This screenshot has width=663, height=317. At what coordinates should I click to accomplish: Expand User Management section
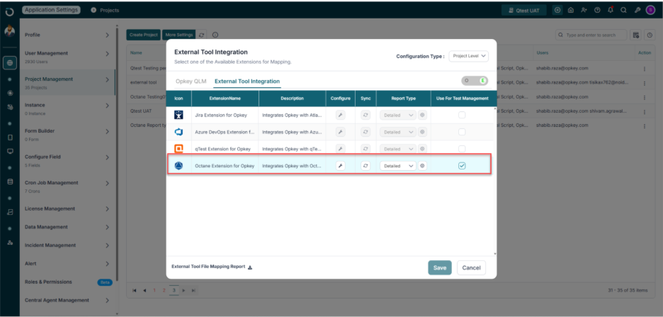pos(108,54)
